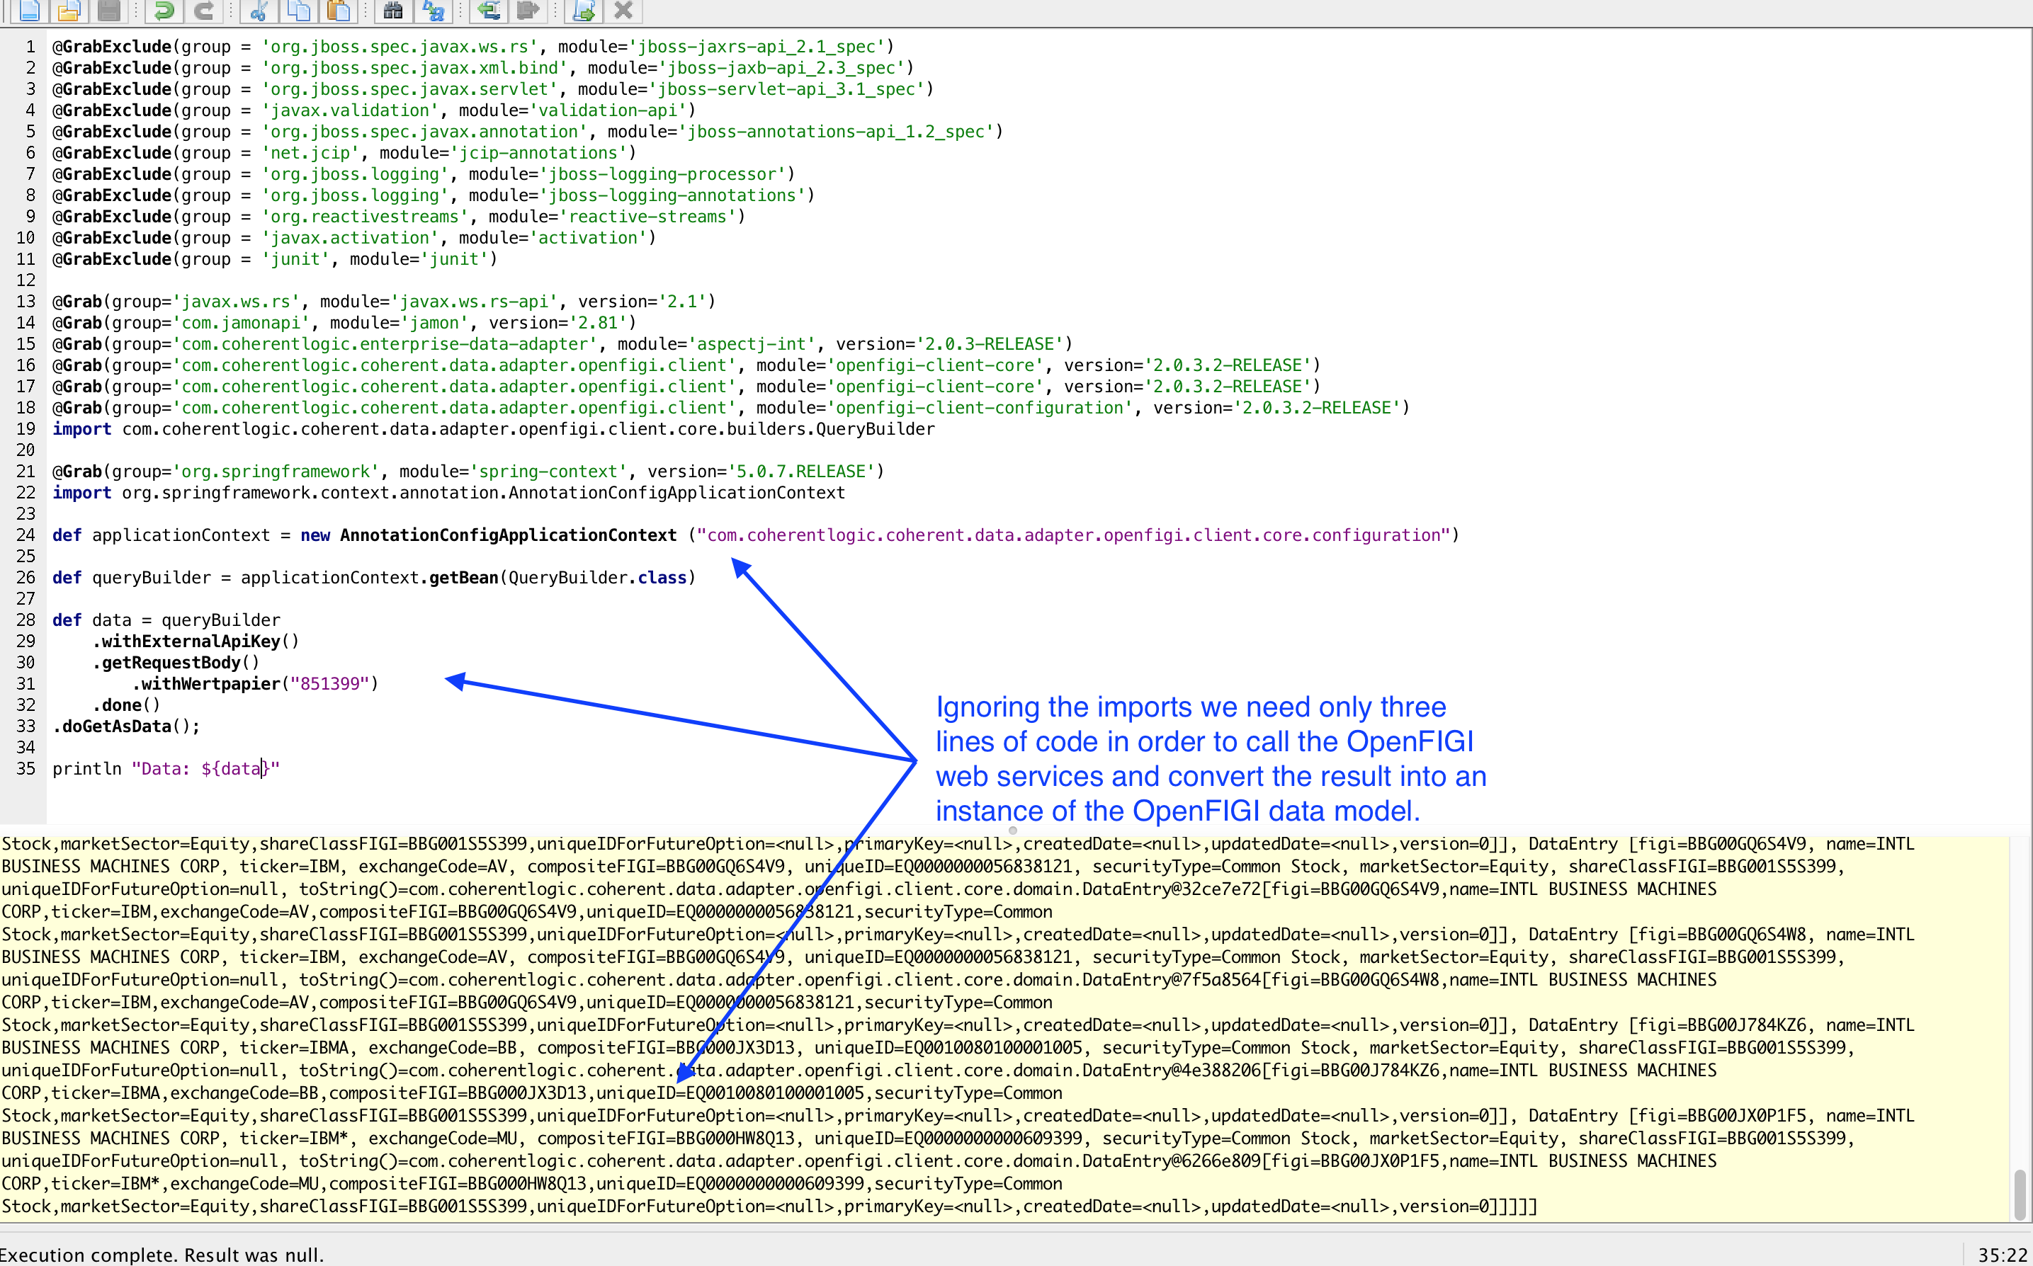The image size is (2033, 1266).
Task: Undo the last edit
Action: 164,10
